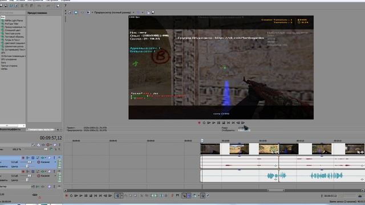This screenshot has width=365, height=205.
Task: Solo the first audio track
Action: point(54,158)
